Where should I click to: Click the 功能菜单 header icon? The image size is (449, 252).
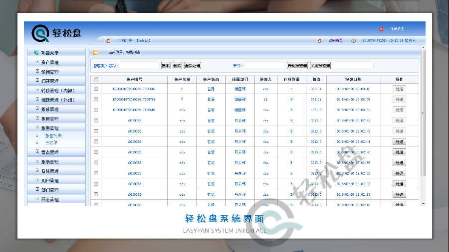point(36,53)
